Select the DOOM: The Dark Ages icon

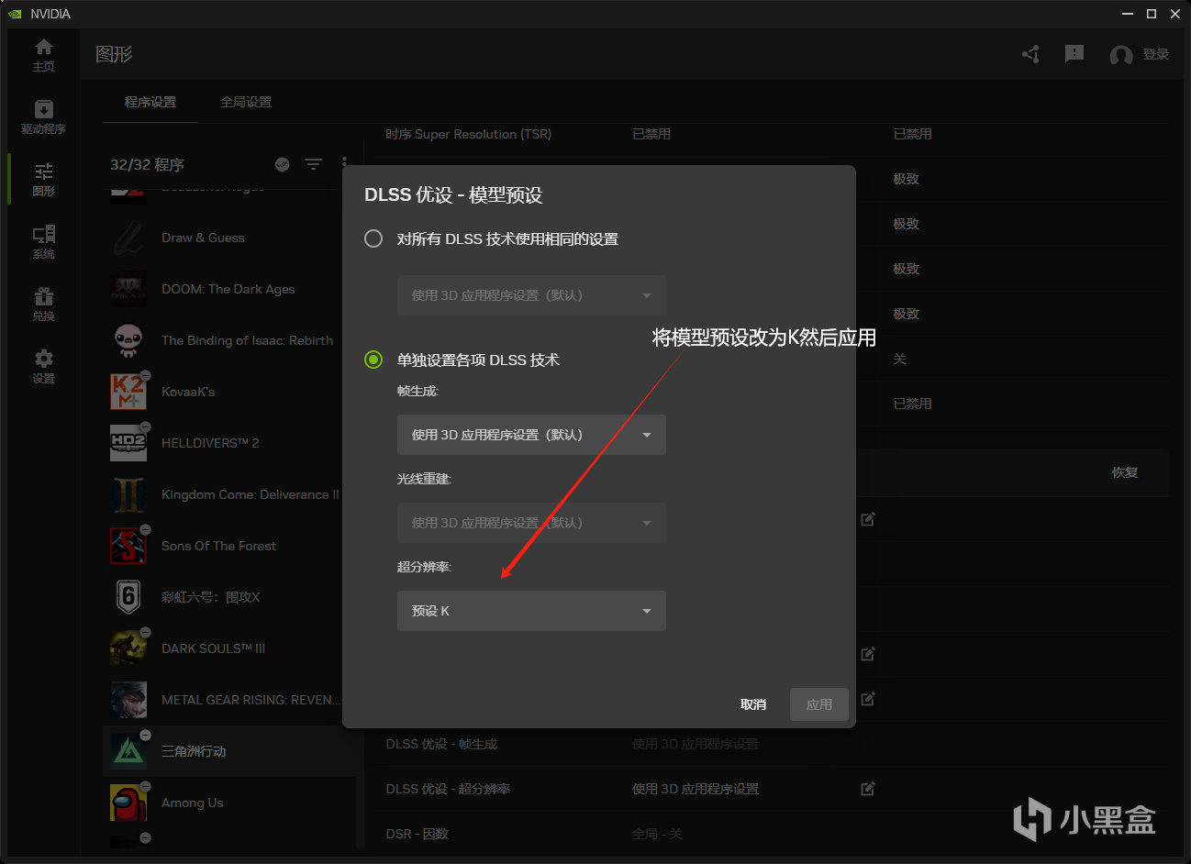tap(128, 289)
